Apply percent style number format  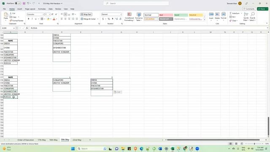coord(109,19)
